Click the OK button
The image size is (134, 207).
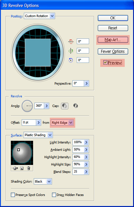pos(113,18)
